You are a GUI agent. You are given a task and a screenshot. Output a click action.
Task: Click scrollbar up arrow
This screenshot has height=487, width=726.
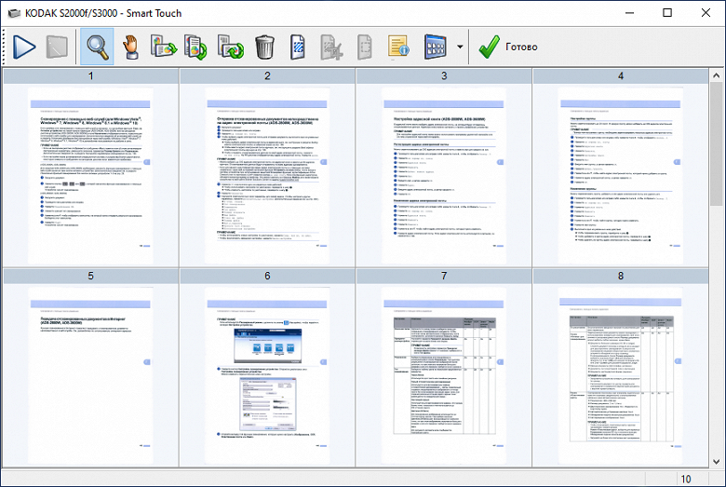(x=717, y=75)
